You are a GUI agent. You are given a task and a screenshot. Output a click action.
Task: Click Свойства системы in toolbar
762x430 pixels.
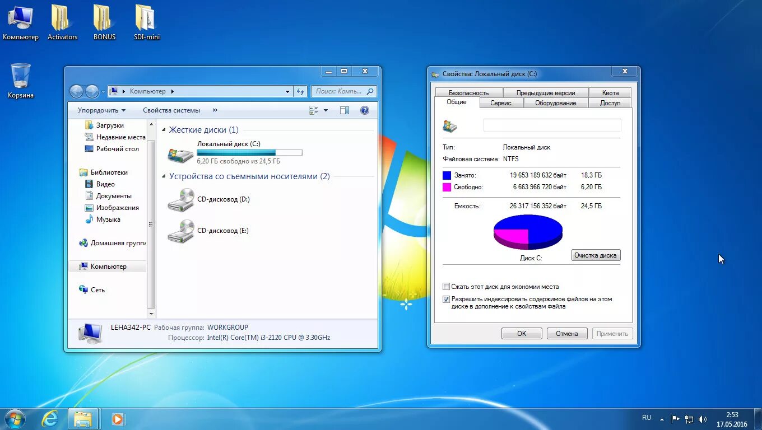point(171,110)
